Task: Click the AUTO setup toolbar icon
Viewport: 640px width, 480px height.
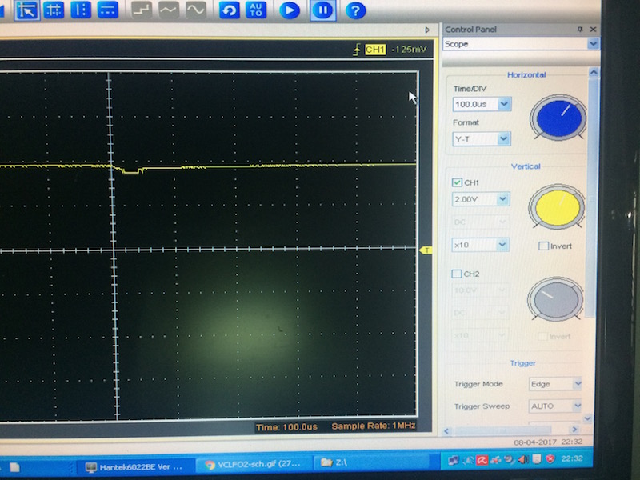Action: pos(255,10)
